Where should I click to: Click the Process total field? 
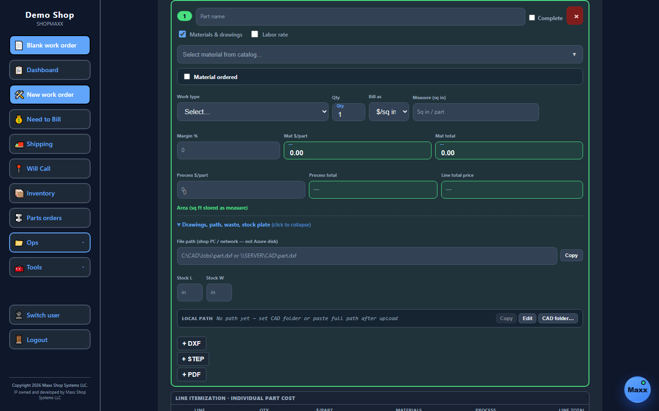(x=373, y=190)
